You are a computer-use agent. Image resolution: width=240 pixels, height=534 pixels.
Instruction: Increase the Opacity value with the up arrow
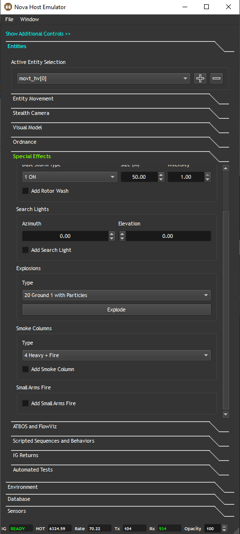[x=224, y=526]
